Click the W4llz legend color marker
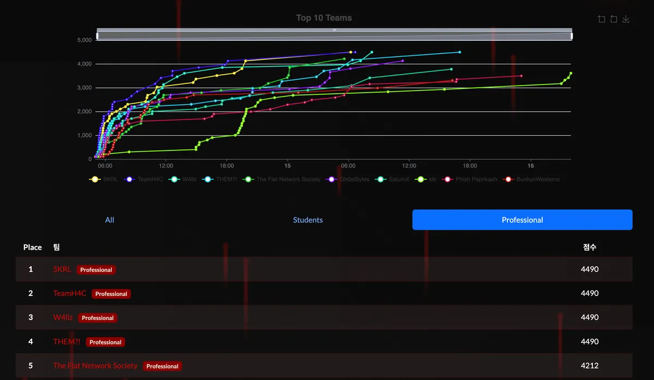The height and width of the screenshot is (380, 654). 173,179
